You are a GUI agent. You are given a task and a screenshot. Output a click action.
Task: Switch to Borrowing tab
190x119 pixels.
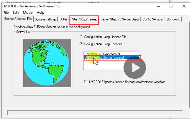click(174, 19)
